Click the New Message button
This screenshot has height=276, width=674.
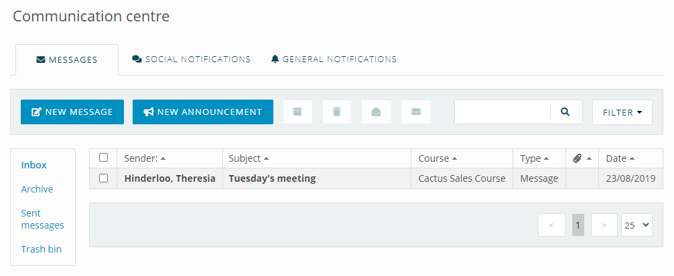(x=72, y=112)
